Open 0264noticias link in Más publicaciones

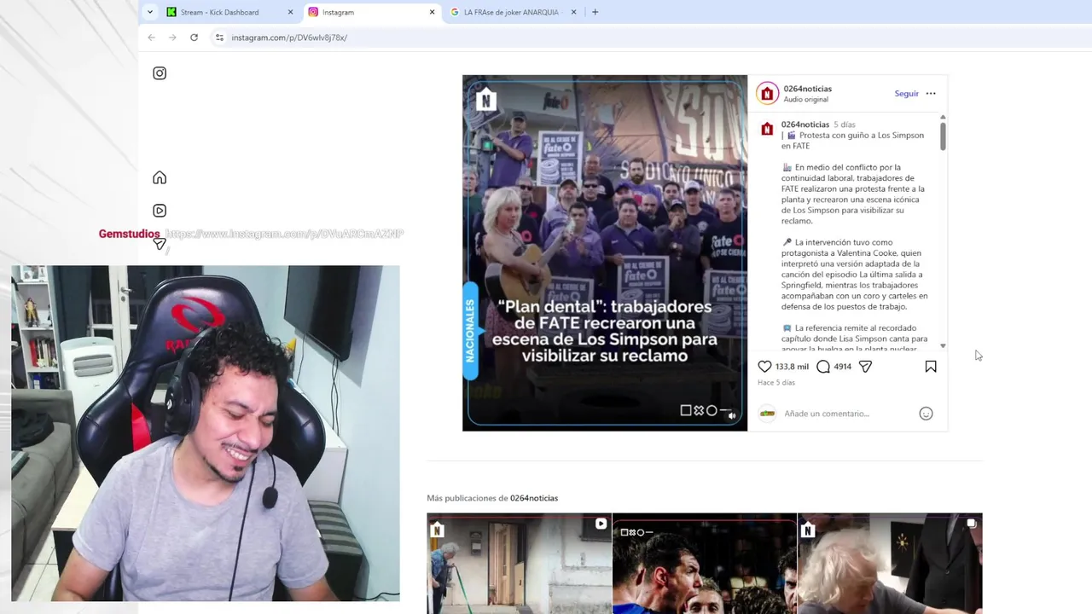534,498
